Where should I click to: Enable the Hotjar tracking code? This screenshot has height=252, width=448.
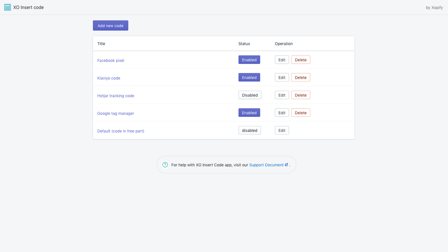tap(250, 95)
